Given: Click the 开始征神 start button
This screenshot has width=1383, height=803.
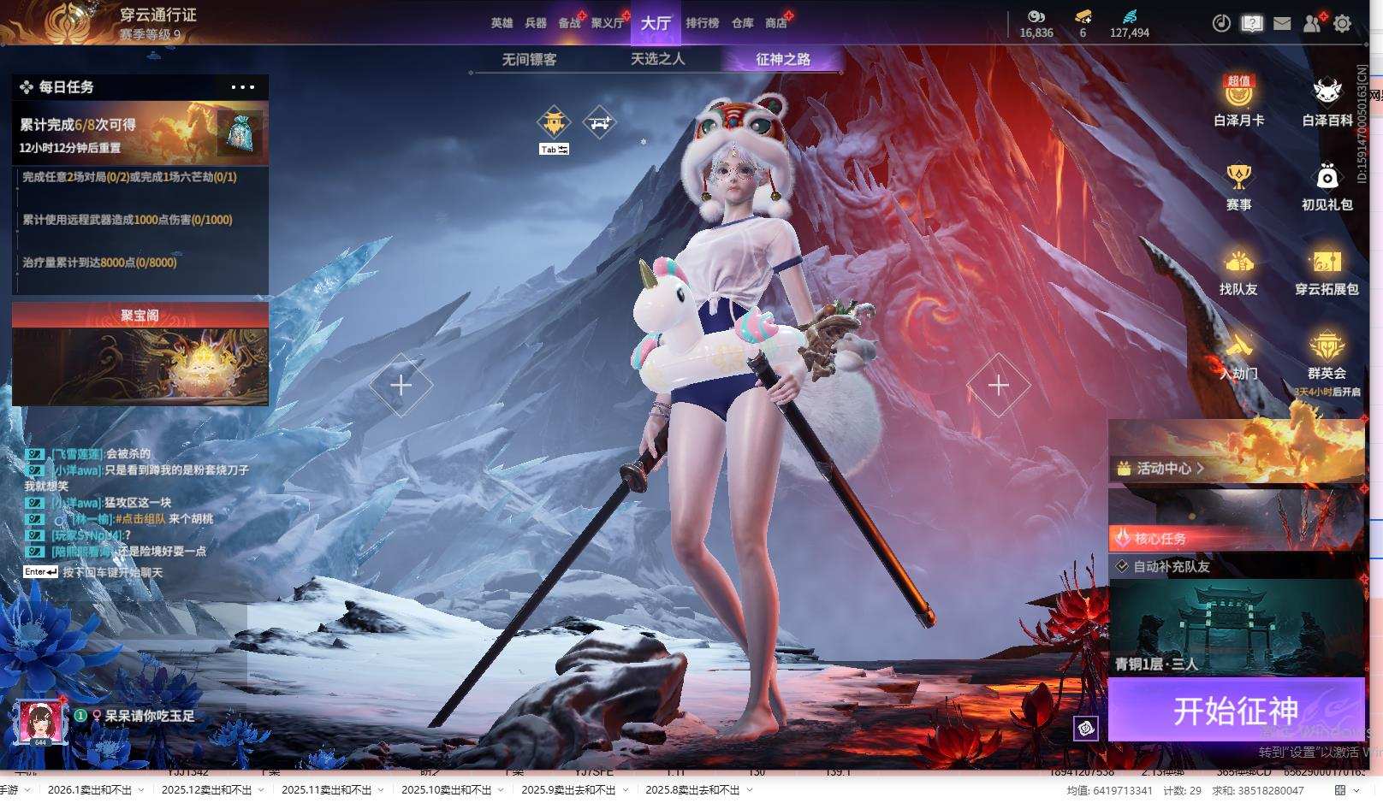Looking at the screenshot, I should [1236, 710].
